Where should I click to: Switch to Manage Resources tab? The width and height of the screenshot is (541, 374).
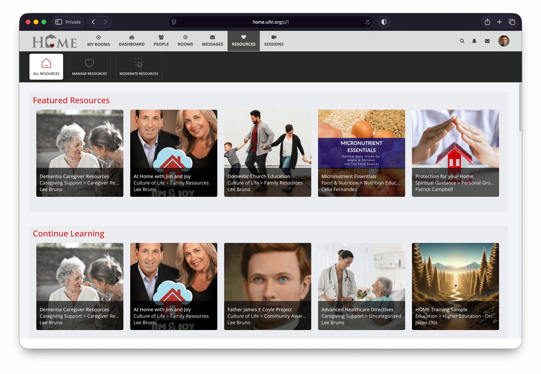tap(89, 67)
